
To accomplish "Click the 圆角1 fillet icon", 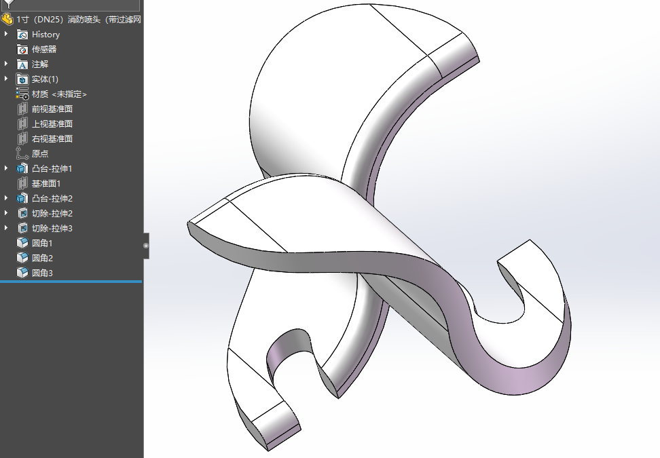I will click(22, 243).
